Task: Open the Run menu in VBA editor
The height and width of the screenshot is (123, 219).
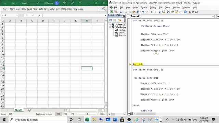Action: coord(160,8)
